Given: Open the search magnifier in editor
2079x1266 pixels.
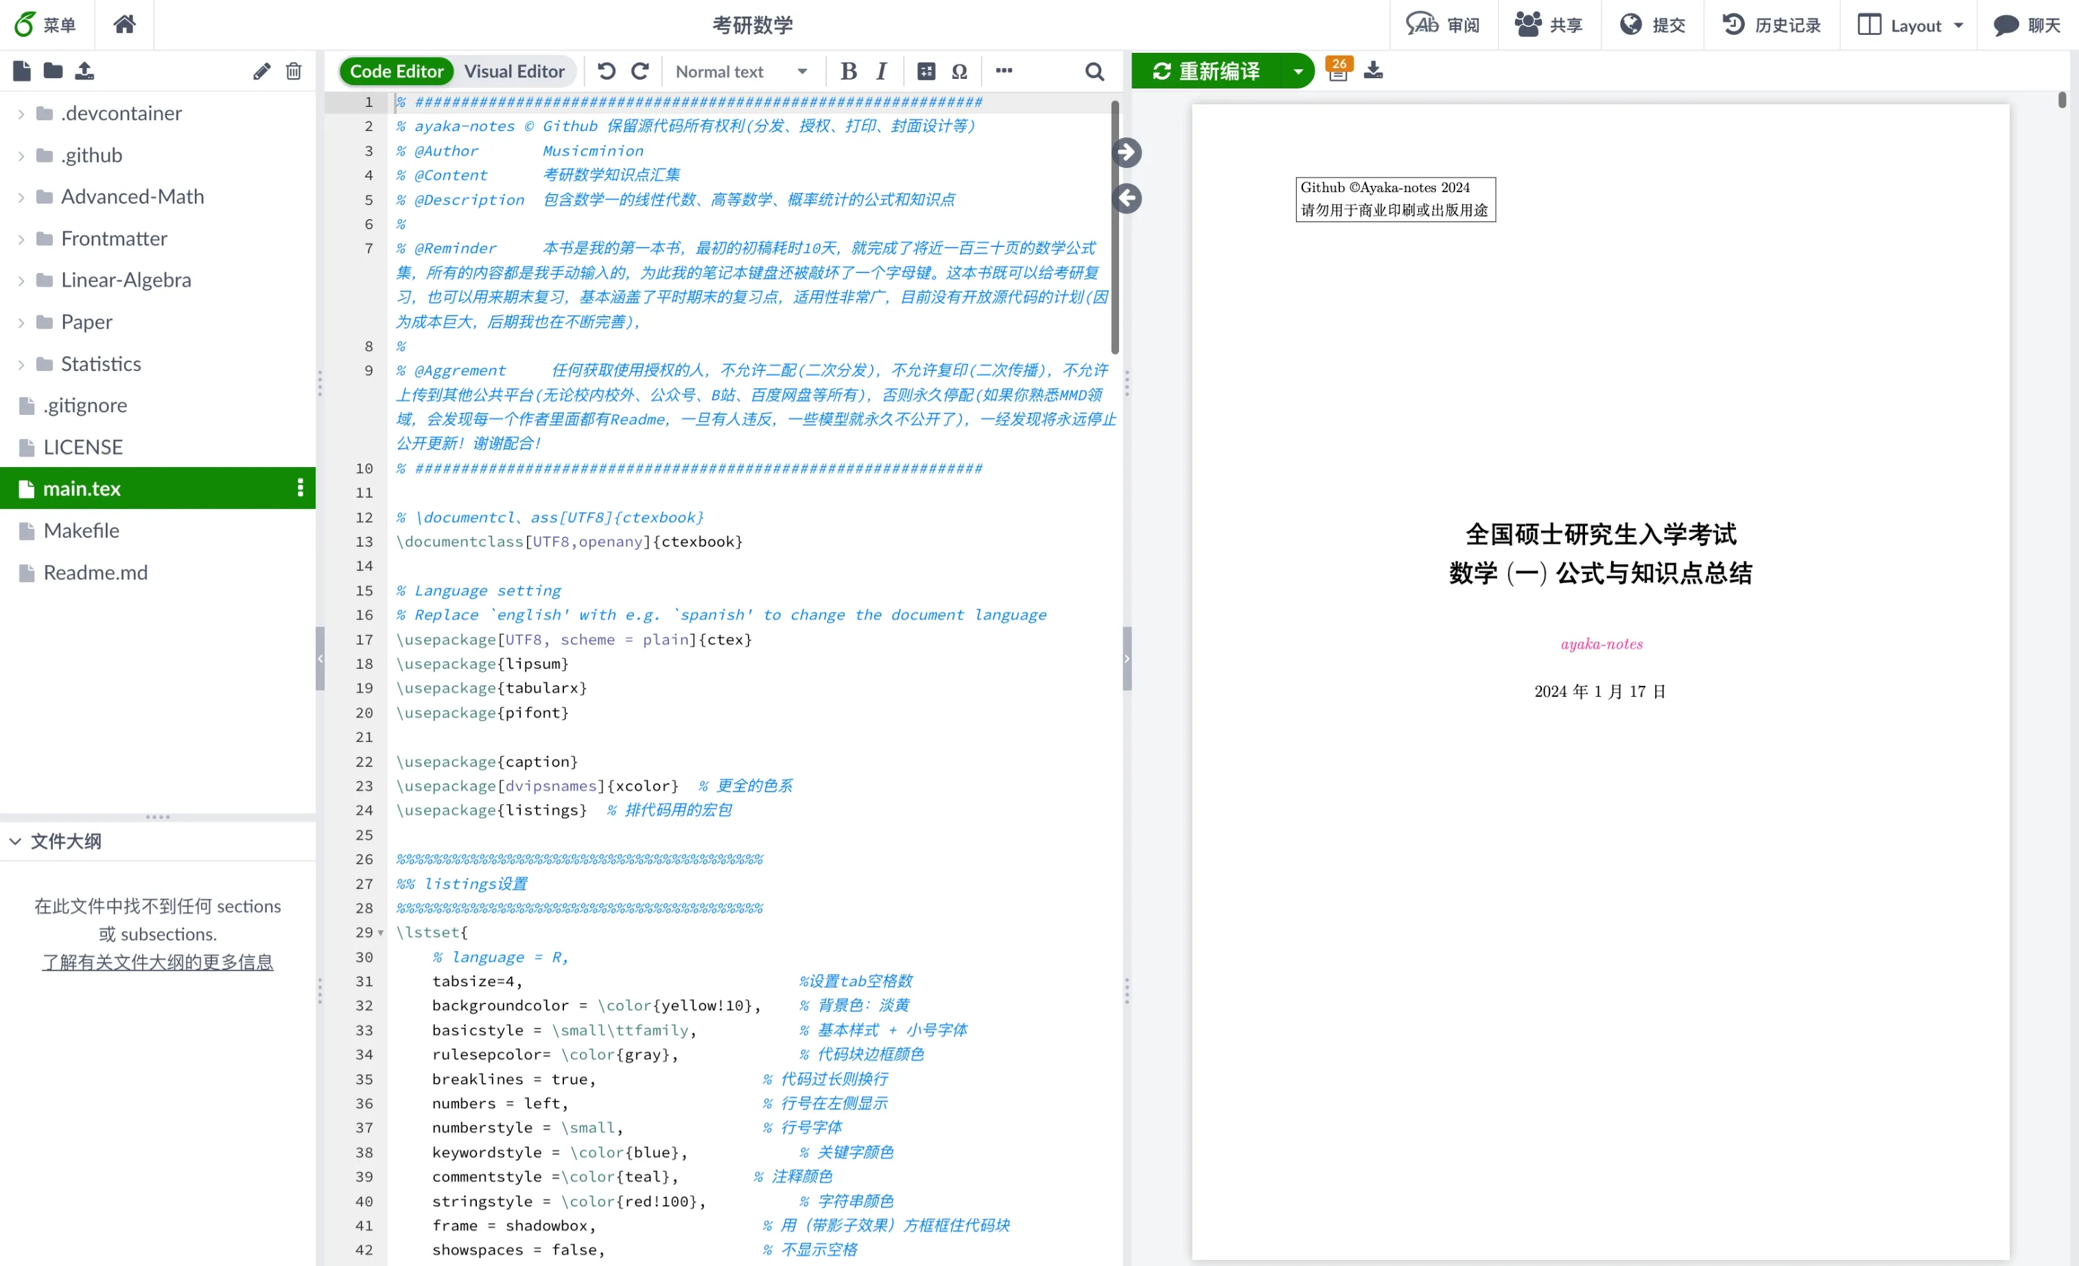Looking at the screenshot, I should (x=1094, y=72).
